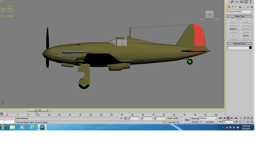Click the Set Keys key icon
Viewport: 256px width, 144px height.
(x=187, y=120)
